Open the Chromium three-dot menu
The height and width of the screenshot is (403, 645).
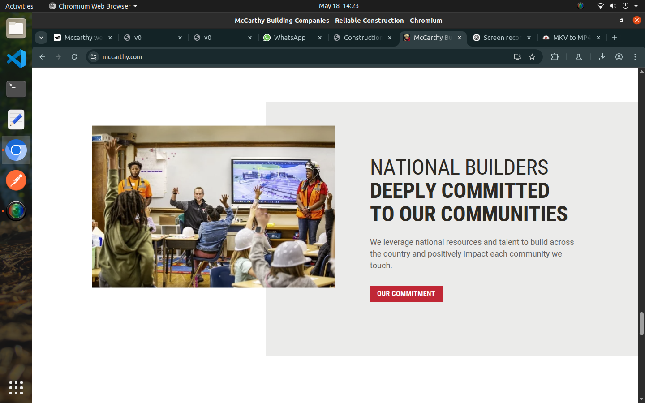635,57
